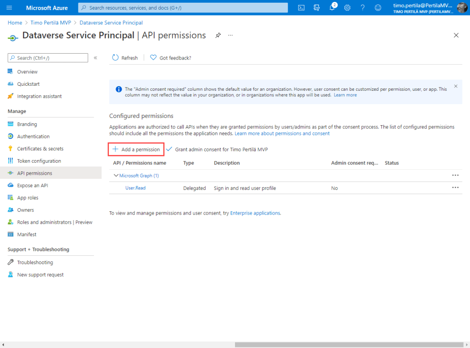470x348 pixels.
Task: Collapse the Microsoft Graph permission group
Action: [116, 176]
